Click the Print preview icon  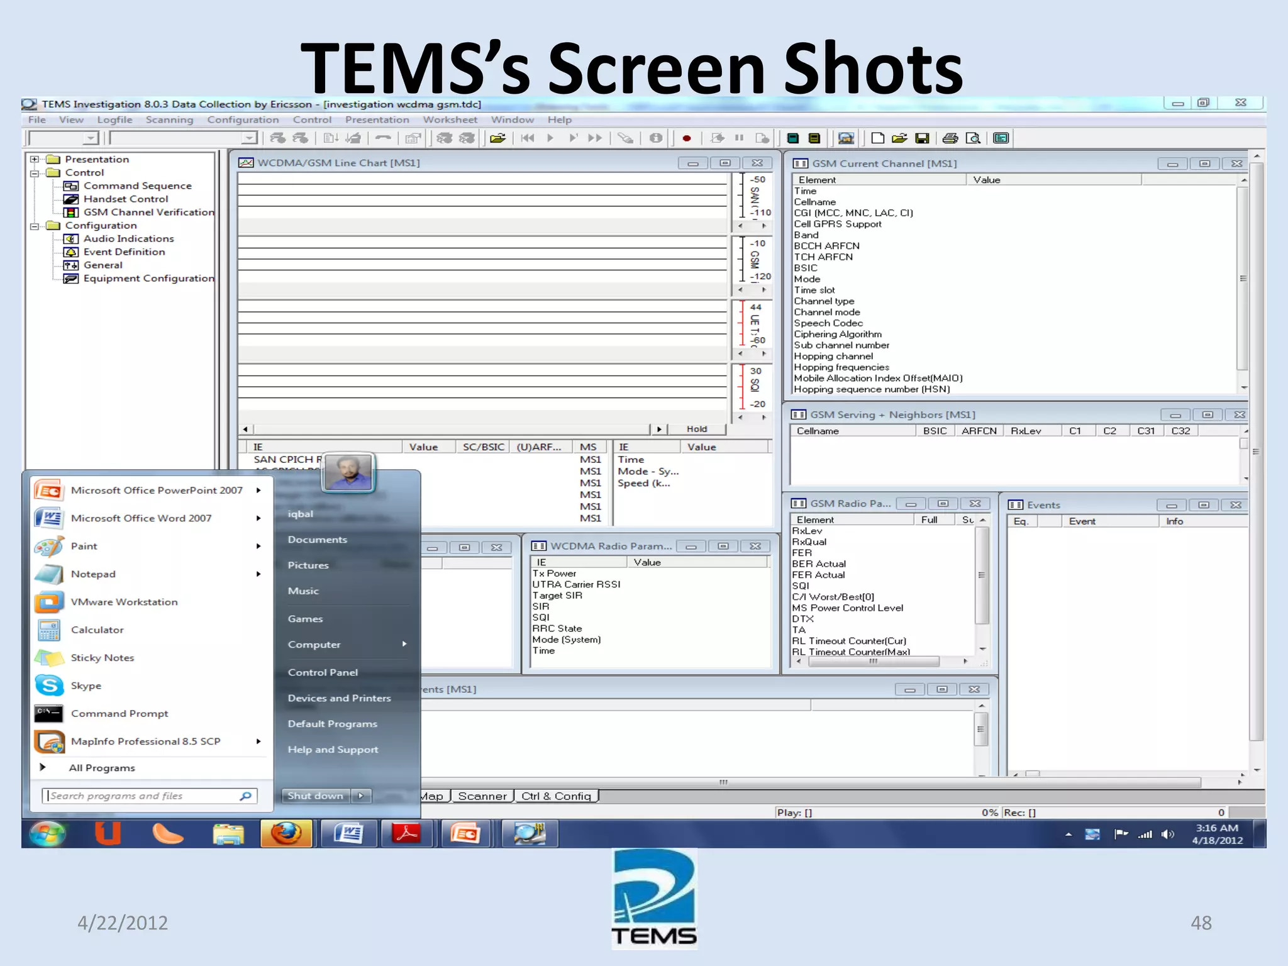pyautogui.click(x=973, y=138)
